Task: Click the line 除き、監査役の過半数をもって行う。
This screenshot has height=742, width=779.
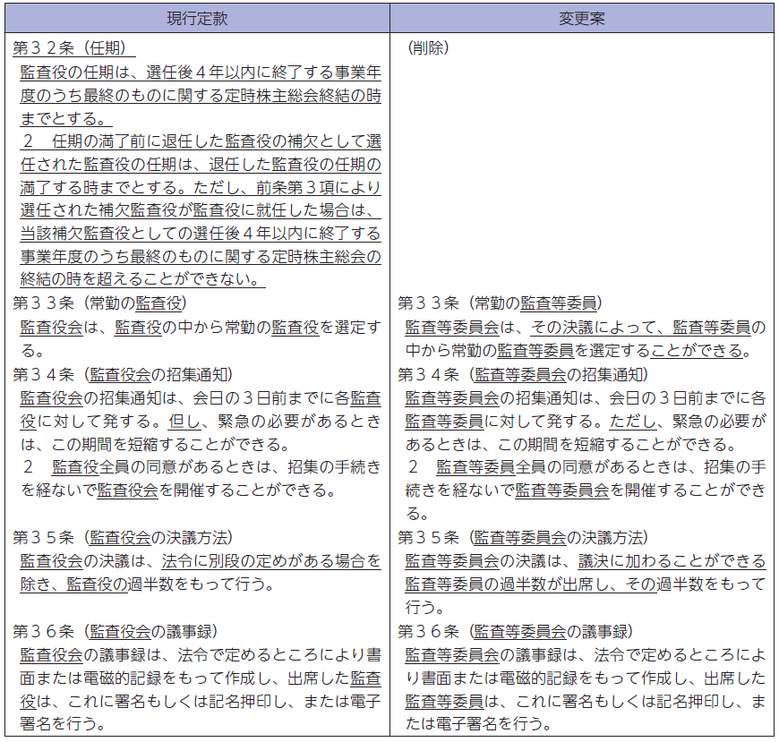Action: pos(148,584)
